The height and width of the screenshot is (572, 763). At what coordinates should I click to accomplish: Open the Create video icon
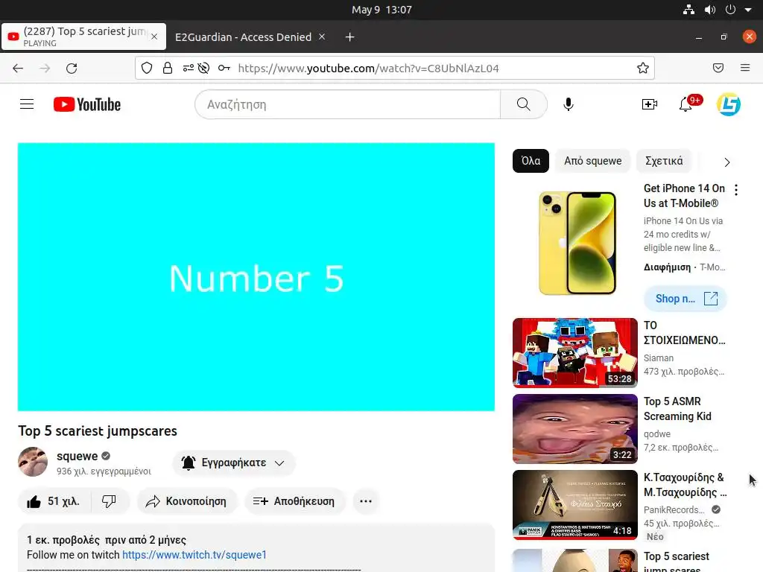[x=650, y=104]
